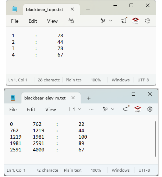This screenshot has width=162, height=177.
Task: Open File menu in blackbear_topo.txt window
Action: coord(15,21)
